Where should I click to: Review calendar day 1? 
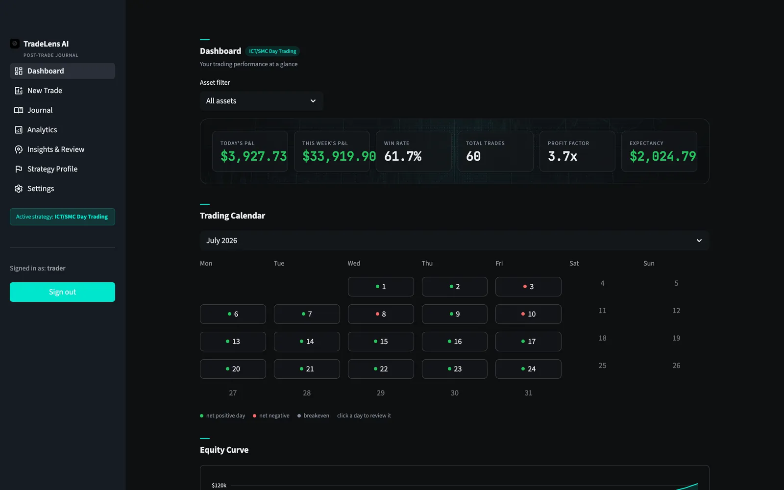[x=381, y=287]
